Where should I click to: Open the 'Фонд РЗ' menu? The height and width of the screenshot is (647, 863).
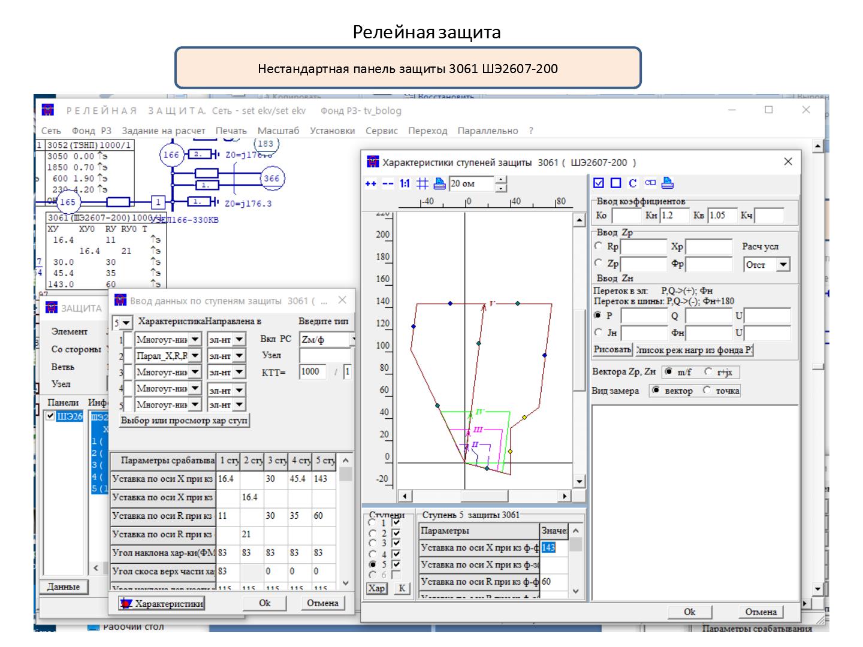[x=91, y=131]
